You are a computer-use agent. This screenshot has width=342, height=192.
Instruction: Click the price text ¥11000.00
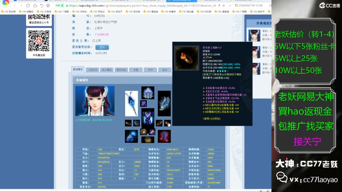point(102,34)
